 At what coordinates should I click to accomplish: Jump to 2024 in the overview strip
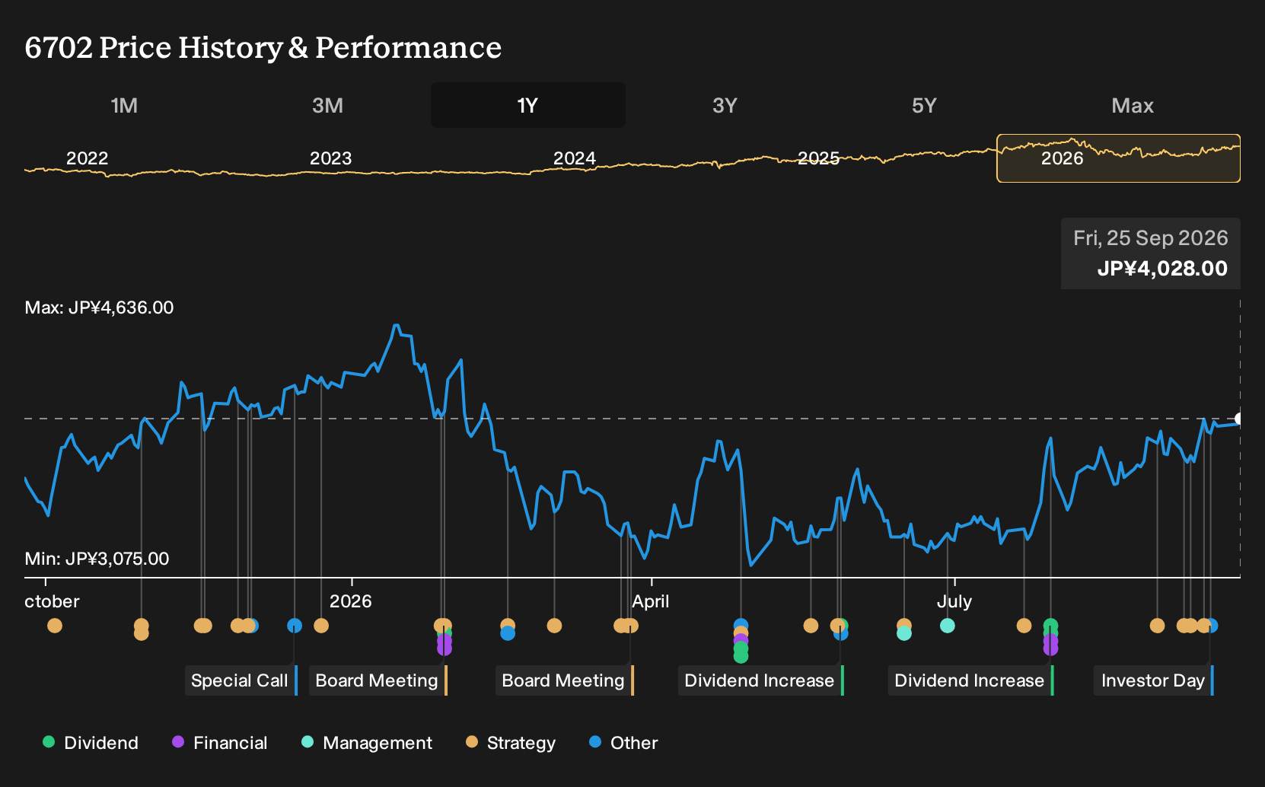point(574,158)
